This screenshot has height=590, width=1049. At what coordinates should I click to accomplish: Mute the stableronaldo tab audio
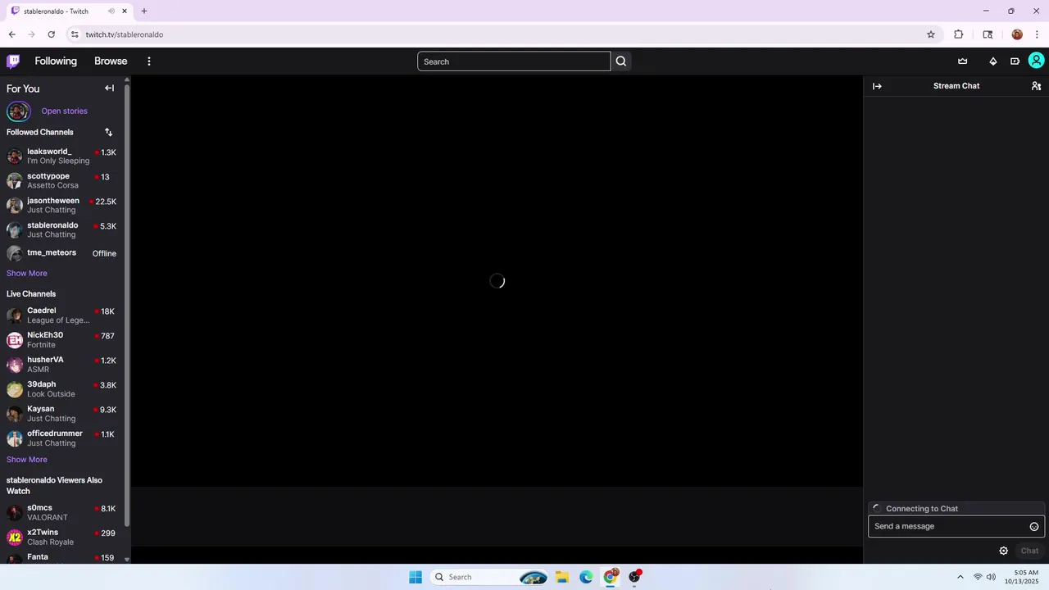[111, 11]
